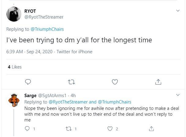Open @TriumphChairs link in Sarge's reply
The image size is (186, 137).
click(114, 102)
